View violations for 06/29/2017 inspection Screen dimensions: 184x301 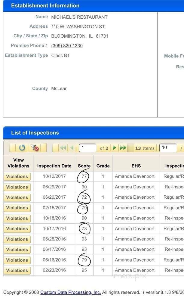[x=17, y=187]
